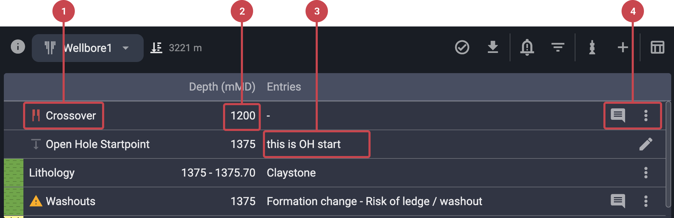Click the info icon next to Wellbore1
674x218 pixels.
tap(17, 47)
